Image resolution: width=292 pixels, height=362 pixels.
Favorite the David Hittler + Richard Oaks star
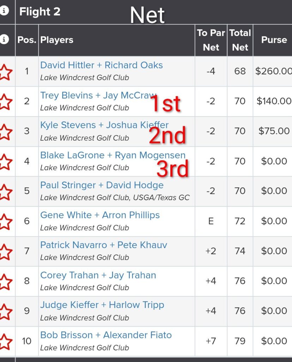[5, 72]
